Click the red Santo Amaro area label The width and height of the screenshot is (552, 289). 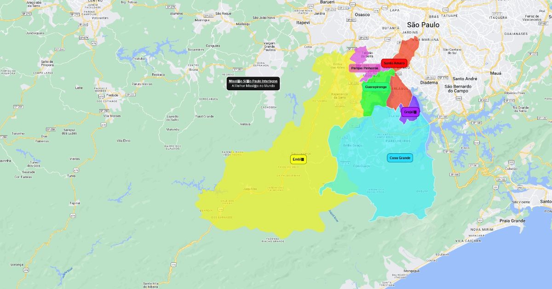click(394, 63)
